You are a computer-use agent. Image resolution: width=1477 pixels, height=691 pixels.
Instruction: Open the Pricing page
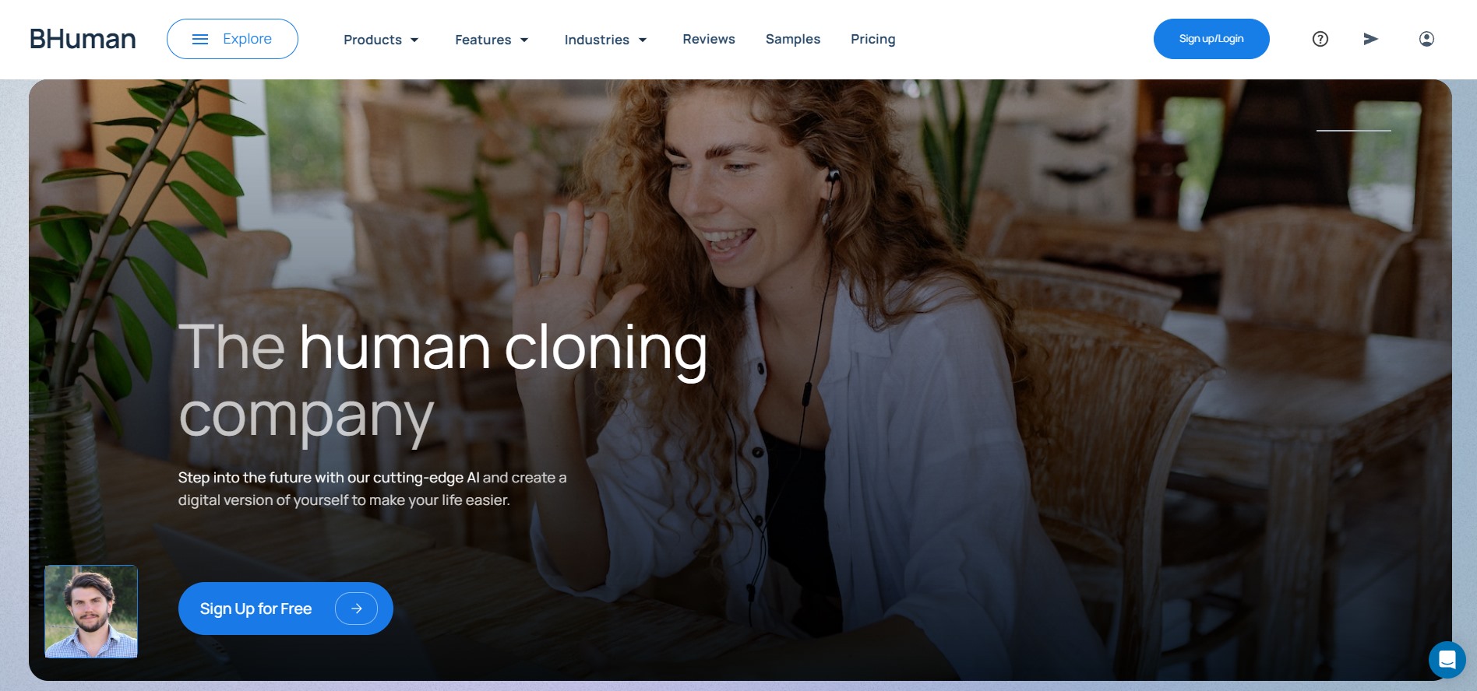(873, 39)
